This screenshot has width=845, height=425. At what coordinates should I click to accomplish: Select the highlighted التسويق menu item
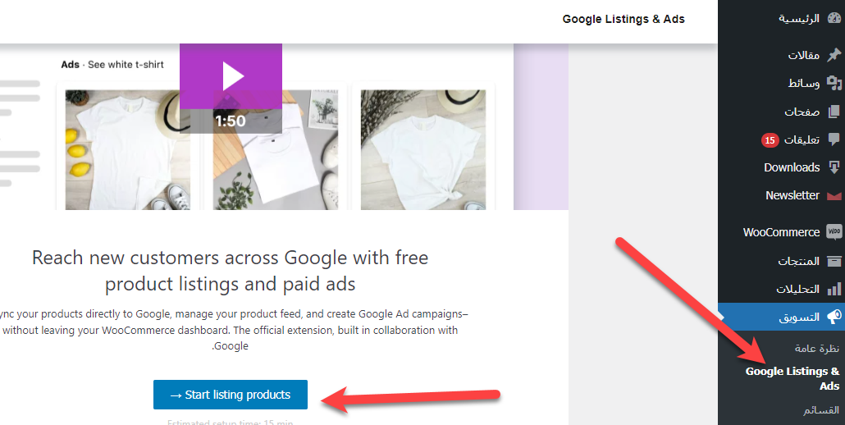pos(781,317)
